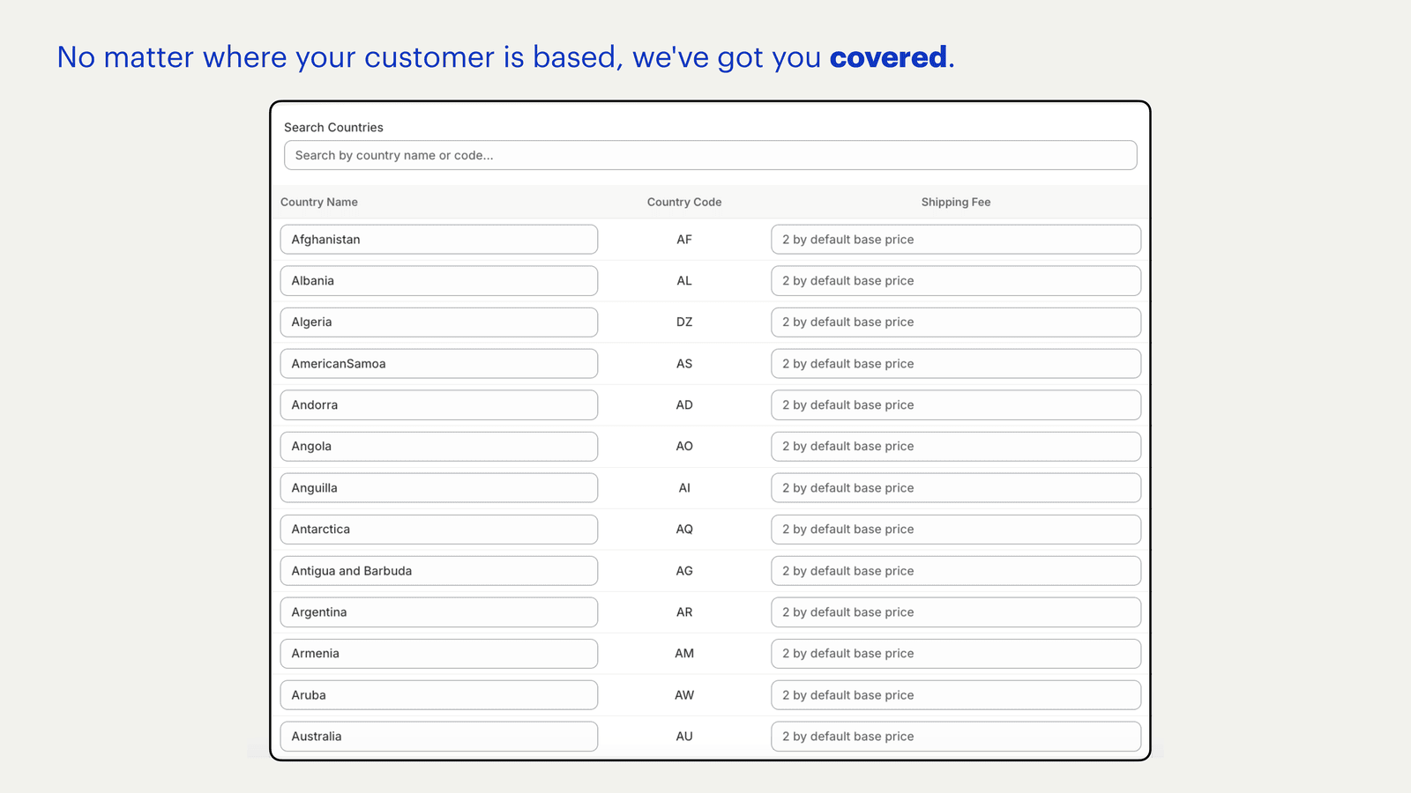
Task: Click the shipping fee field for Andorra
Action: [955, 405]
